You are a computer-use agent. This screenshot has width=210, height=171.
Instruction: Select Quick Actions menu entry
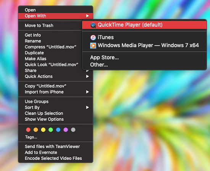tap(56, 76)
